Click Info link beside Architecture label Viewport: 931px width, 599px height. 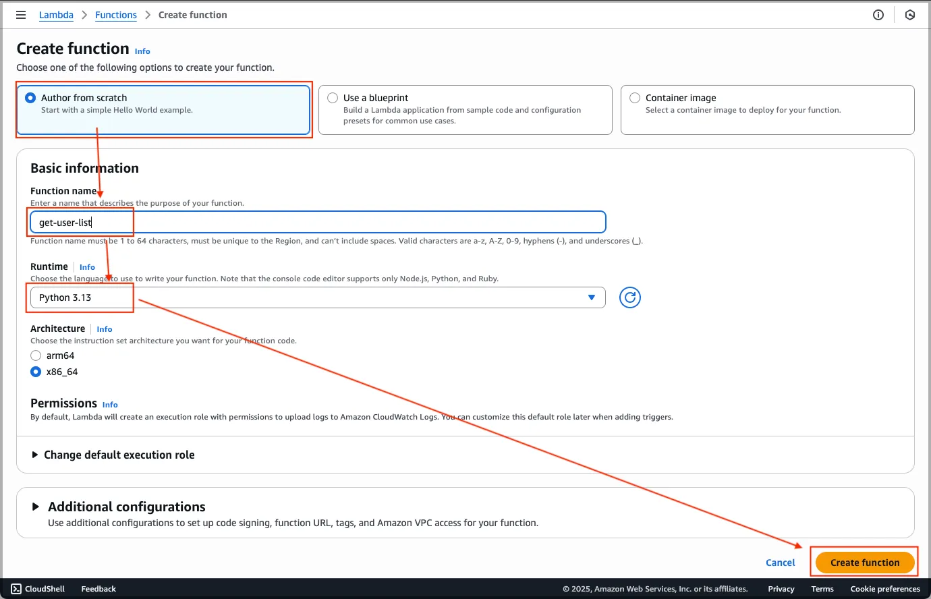tap(104, 329)
